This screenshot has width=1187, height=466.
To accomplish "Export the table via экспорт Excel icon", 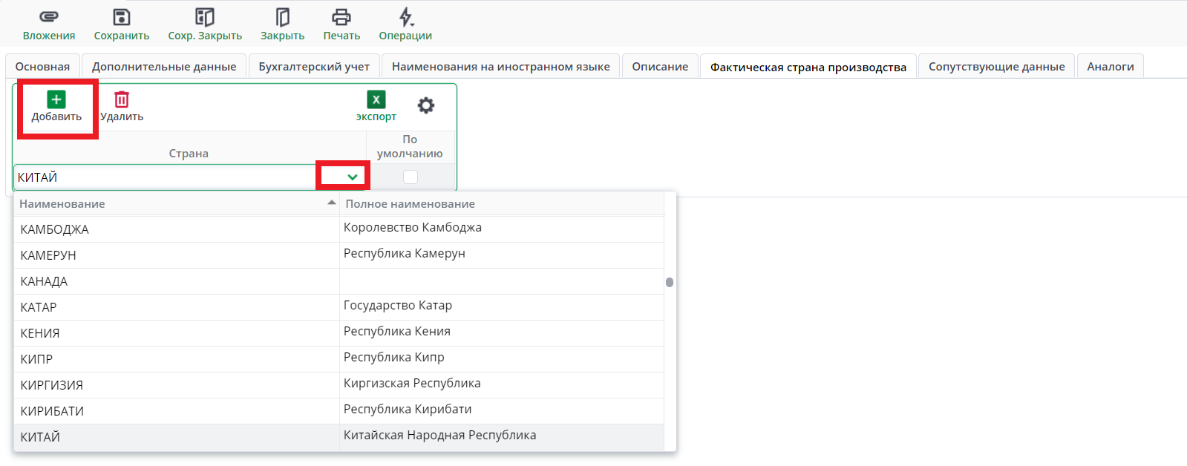I will click(x=376, y=99).
